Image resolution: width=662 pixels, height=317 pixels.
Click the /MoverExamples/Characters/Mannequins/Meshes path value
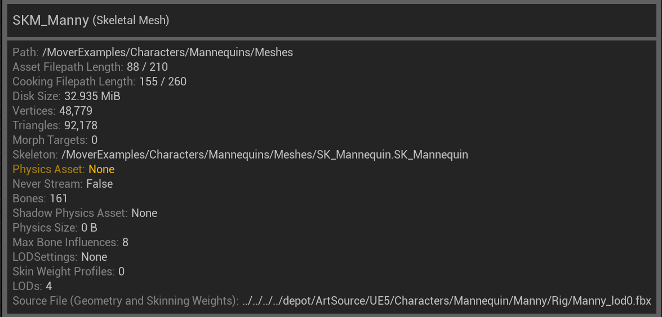[167, 52]
